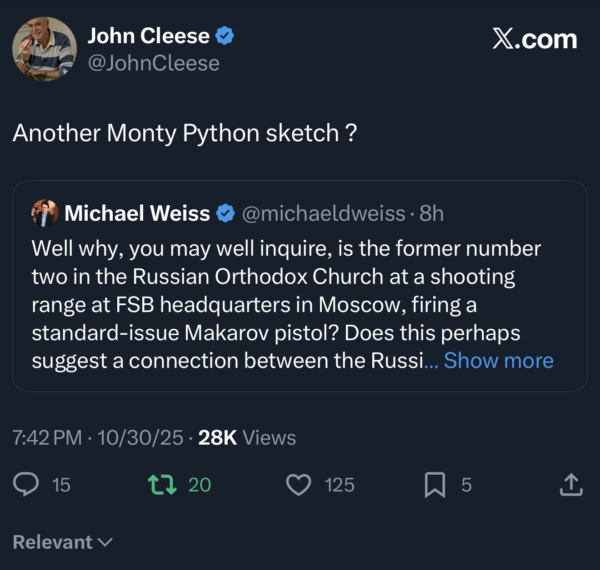Click the 7:42 PM timestamp
Screen dimensions: 600x570
pos(47,437)
